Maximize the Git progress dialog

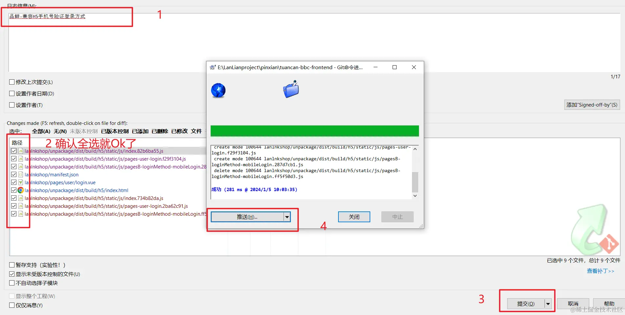395,67
